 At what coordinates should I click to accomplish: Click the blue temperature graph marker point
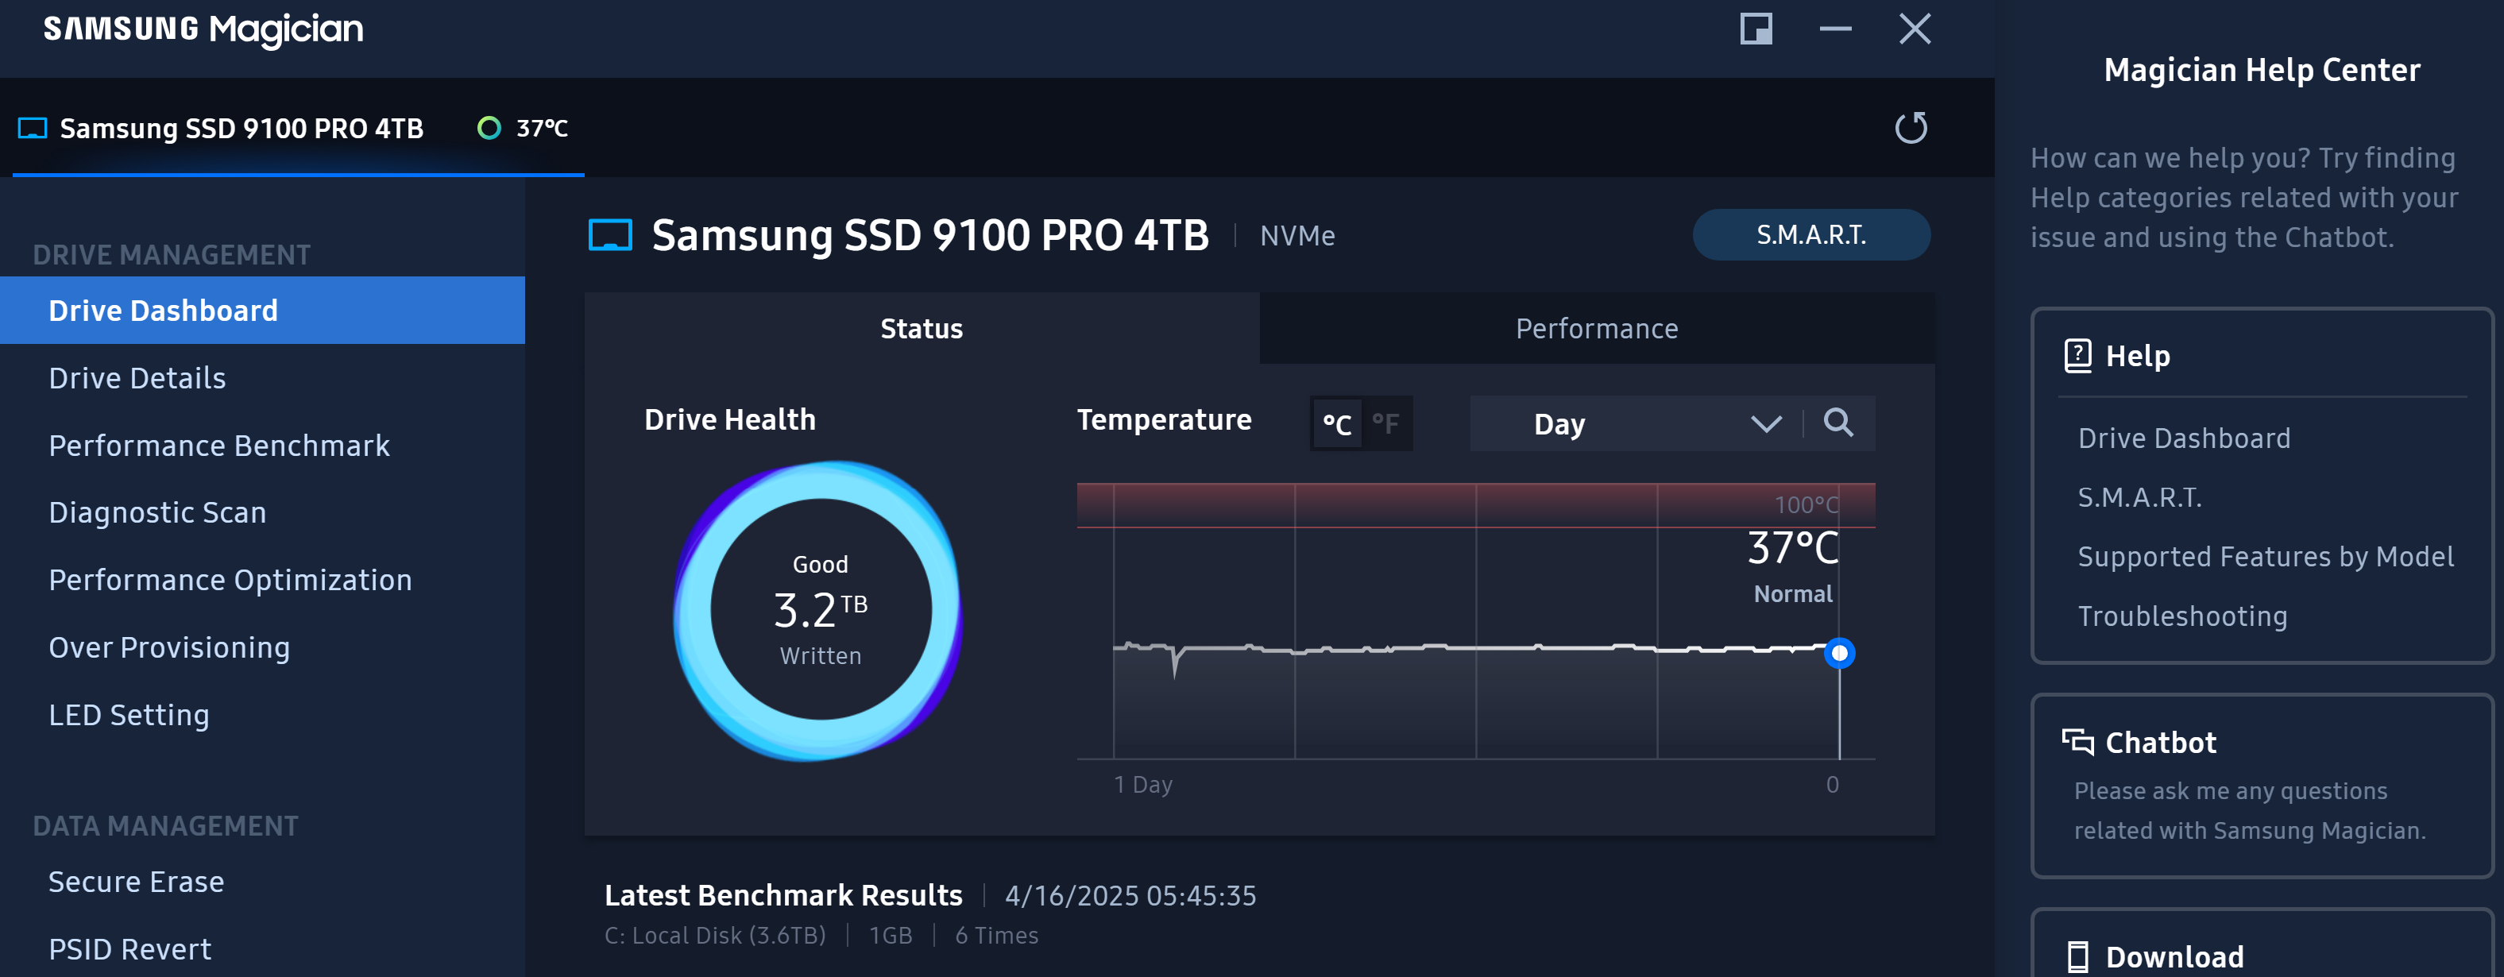pos(1838,653)
